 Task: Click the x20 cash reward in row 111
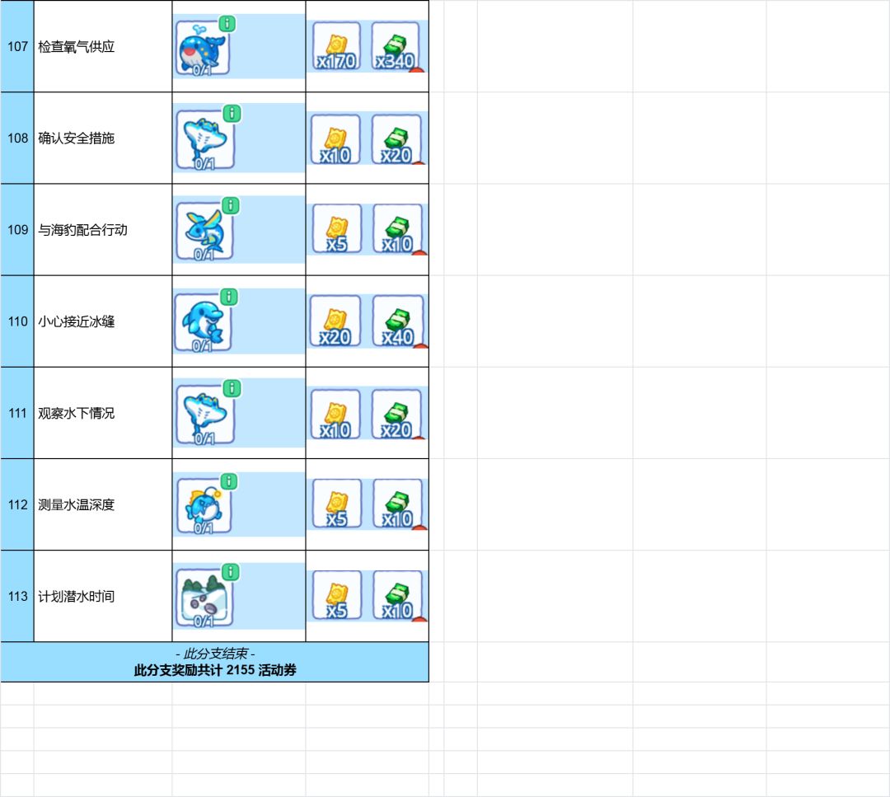[x=396, y=415]
